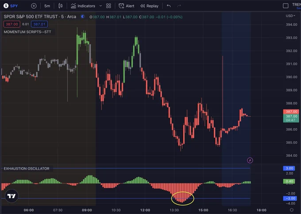
Task: Click the purple lightning bolt event icon
Action: [x=250, y=160]
